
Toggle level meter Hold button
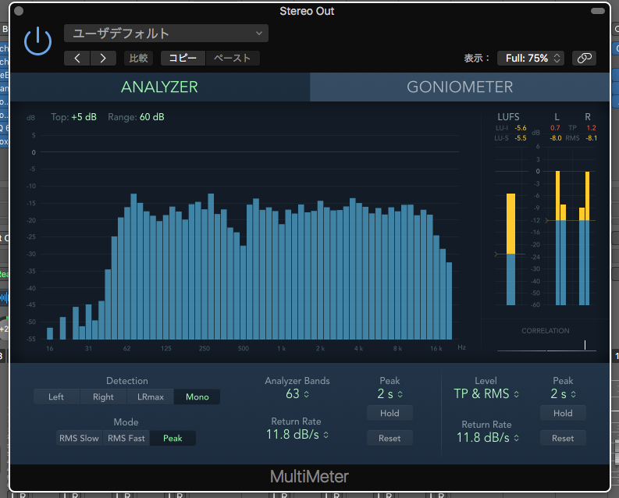pos(563,413)
